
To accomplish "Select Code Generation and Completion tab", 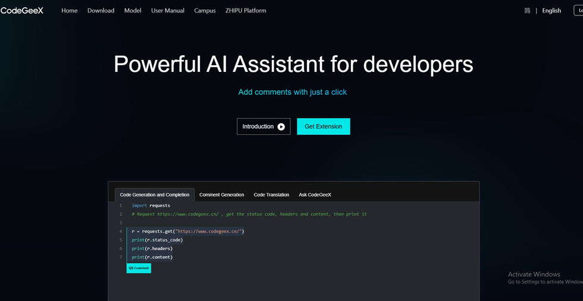I will click(155, 195).
